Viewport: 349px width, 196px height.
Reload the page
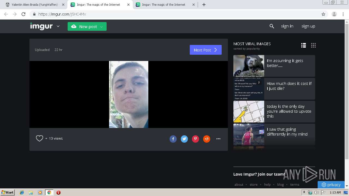23,14
